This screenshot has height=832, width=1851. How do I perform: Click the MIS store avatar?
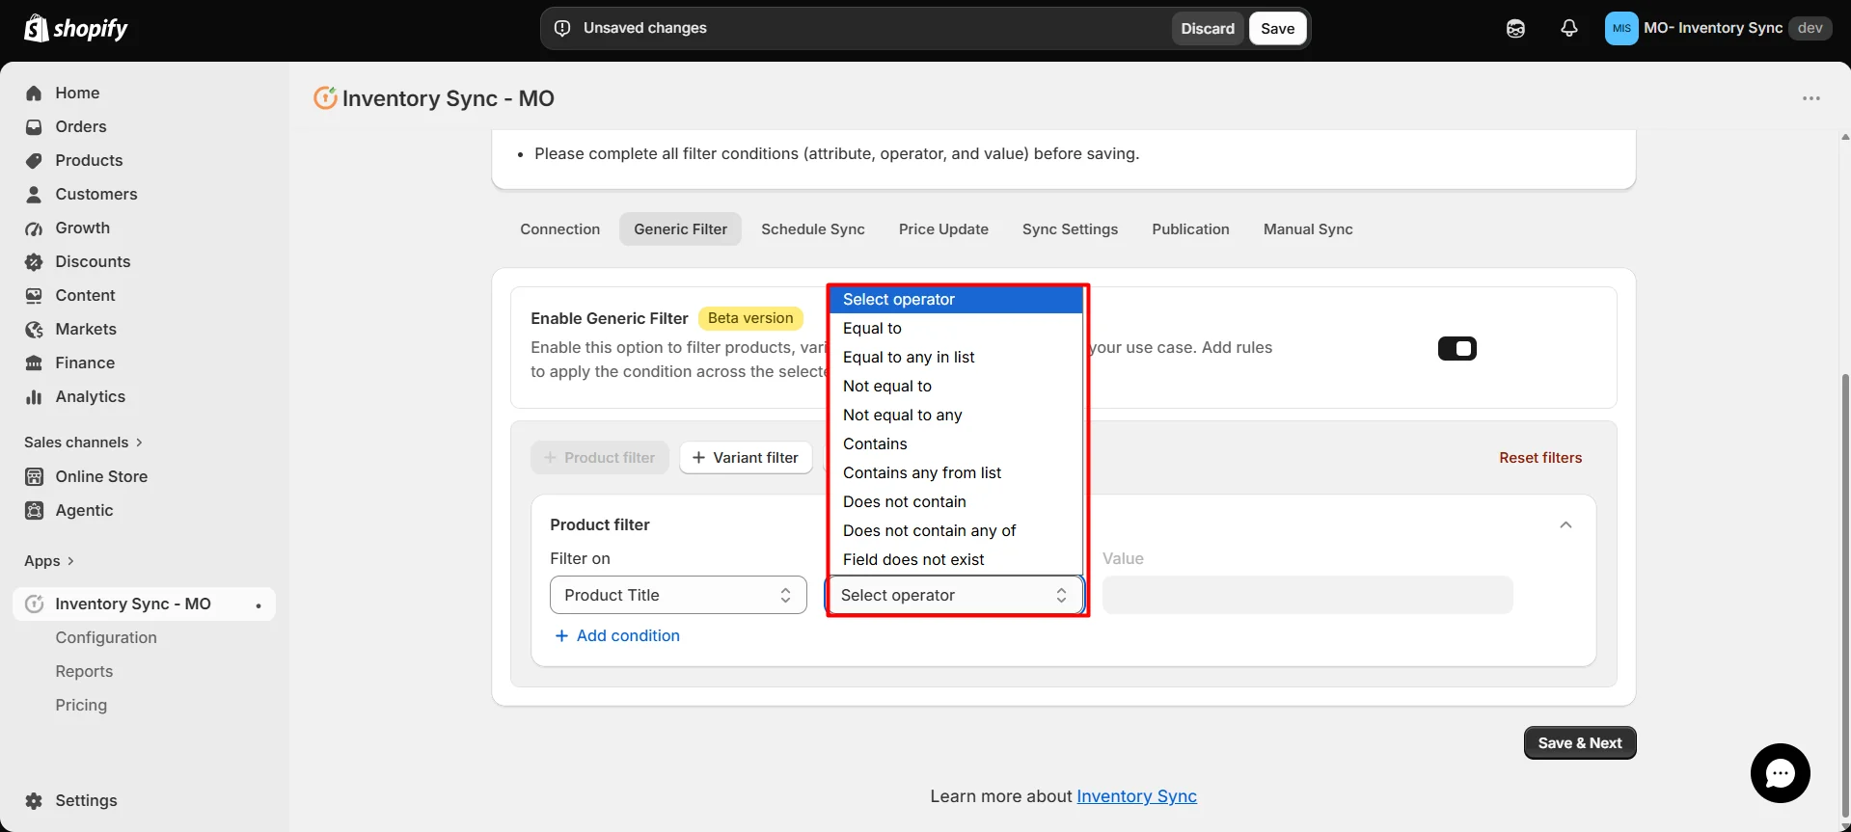click(1621, 28)
